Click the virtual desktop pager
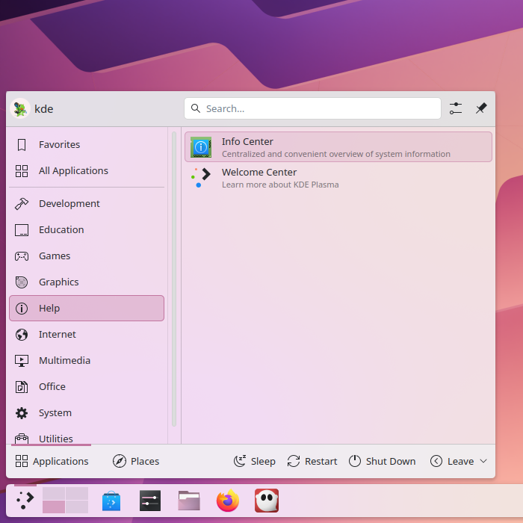This screenshot has width=523, height=523. pos(66,501)
